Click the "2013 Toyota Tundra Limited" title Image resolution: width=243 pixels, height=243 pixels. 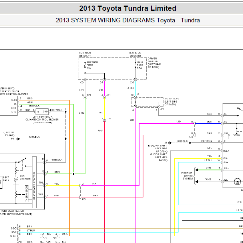(x=127, y=8)
